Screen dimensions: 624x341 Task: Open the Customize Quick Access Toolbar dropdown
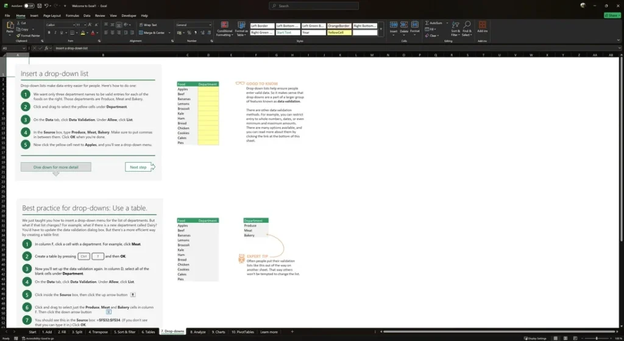coord(66,6)
